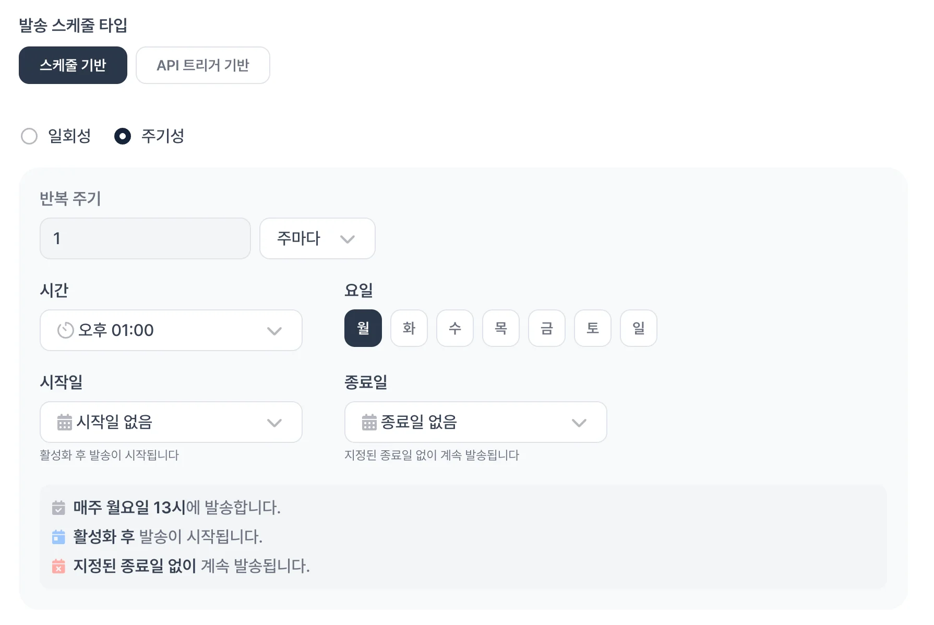The image size is (934, 625).
Task: Click the gray calendar-check icon beside 매주 월요일
Action: [x=58, y=508]
